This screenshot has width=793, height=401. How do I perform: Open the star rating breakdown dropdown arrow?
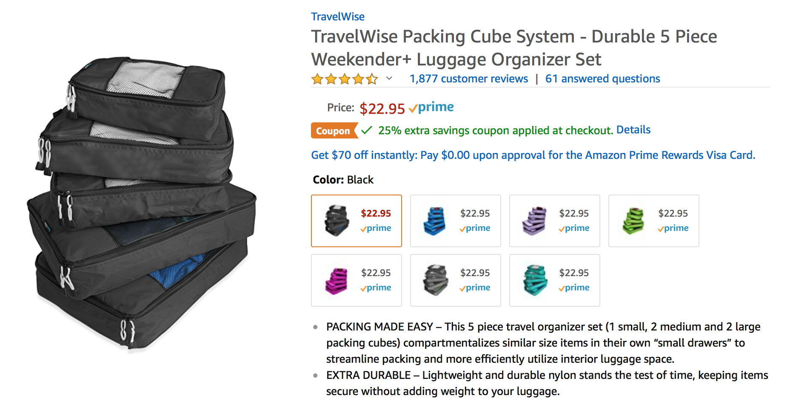coord(389,78)
